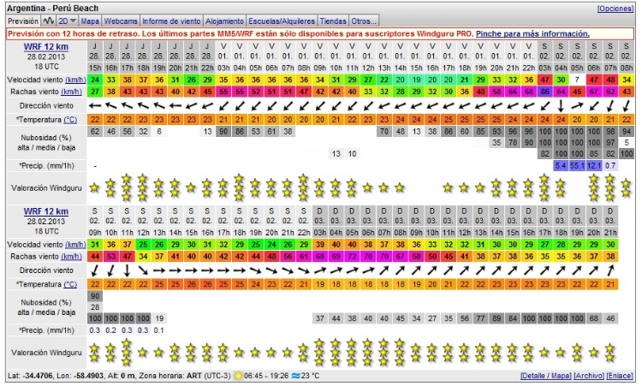Open the Informe de viento tab
The image size is (642, 386).
point(171,21)
